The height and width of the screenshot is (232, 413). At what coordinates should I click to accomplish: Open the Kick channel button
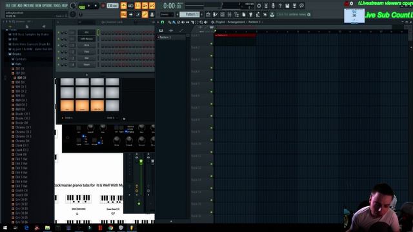pos(86,45)
